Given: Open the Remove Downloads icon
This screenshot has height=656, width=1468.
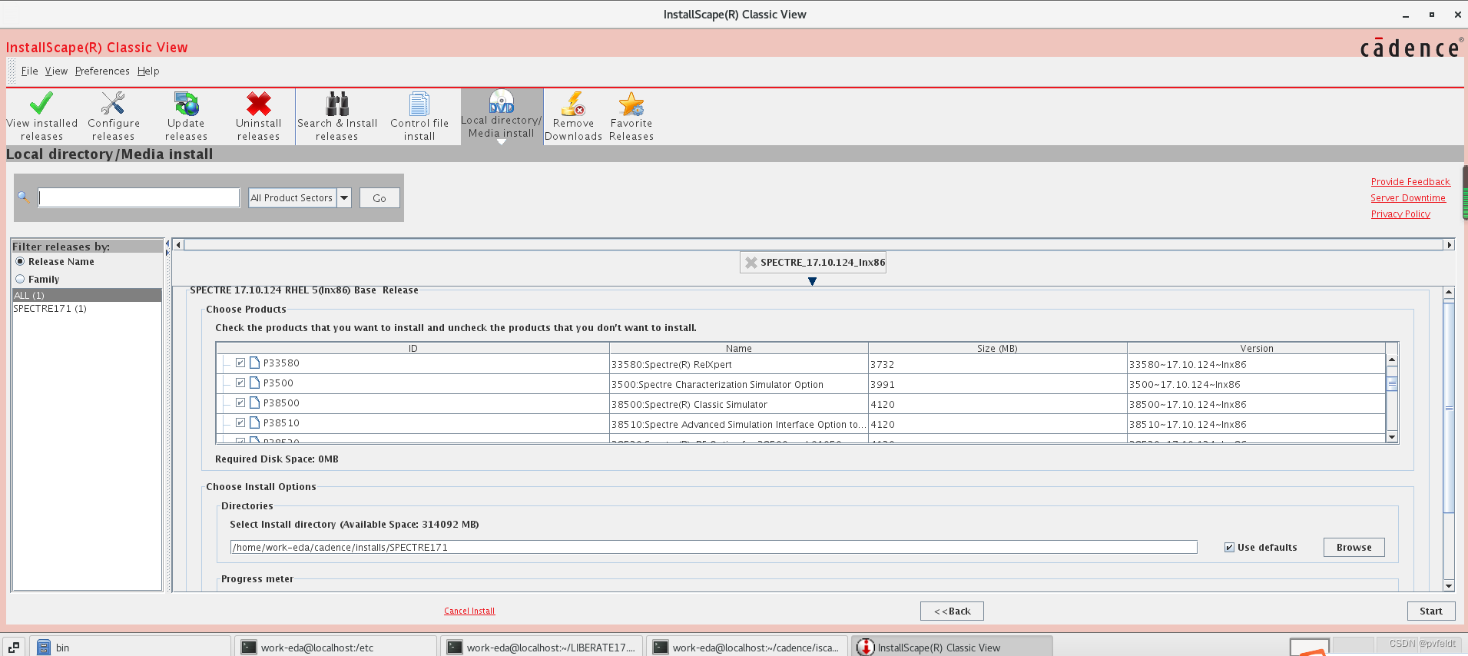Looking at the screenshot, I should tap(573, 104).
